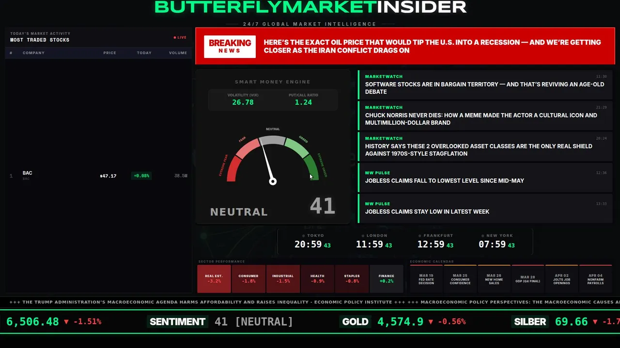The width and height of the screenshot is (620, 348).
Task: Click the +0.08% change badge for BAC
Action: click(x=141, y=176)
